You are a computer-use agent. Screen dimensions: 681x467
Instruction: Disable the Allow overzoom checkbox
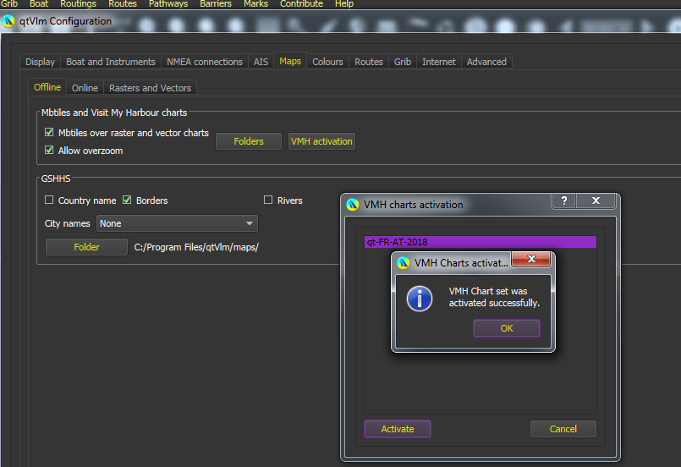coord(49,151)
